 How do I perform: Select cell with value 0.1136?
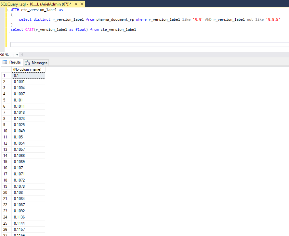28,217
